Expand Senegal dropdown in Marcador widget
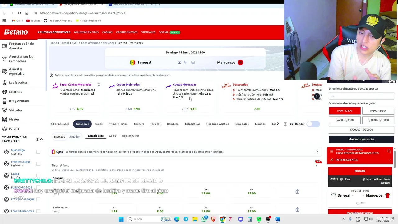The image size is (398, 224). 353,196
